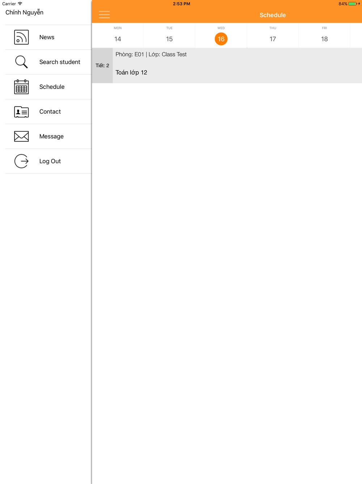Click the Search student magnifier icon
The image size is (362, 484).
[x=21, y=62]
